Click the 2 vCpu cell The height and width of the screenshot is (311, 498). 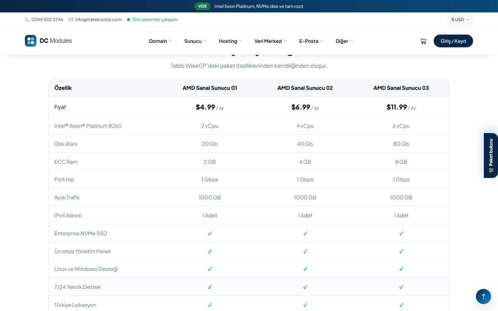coord(210,126)
